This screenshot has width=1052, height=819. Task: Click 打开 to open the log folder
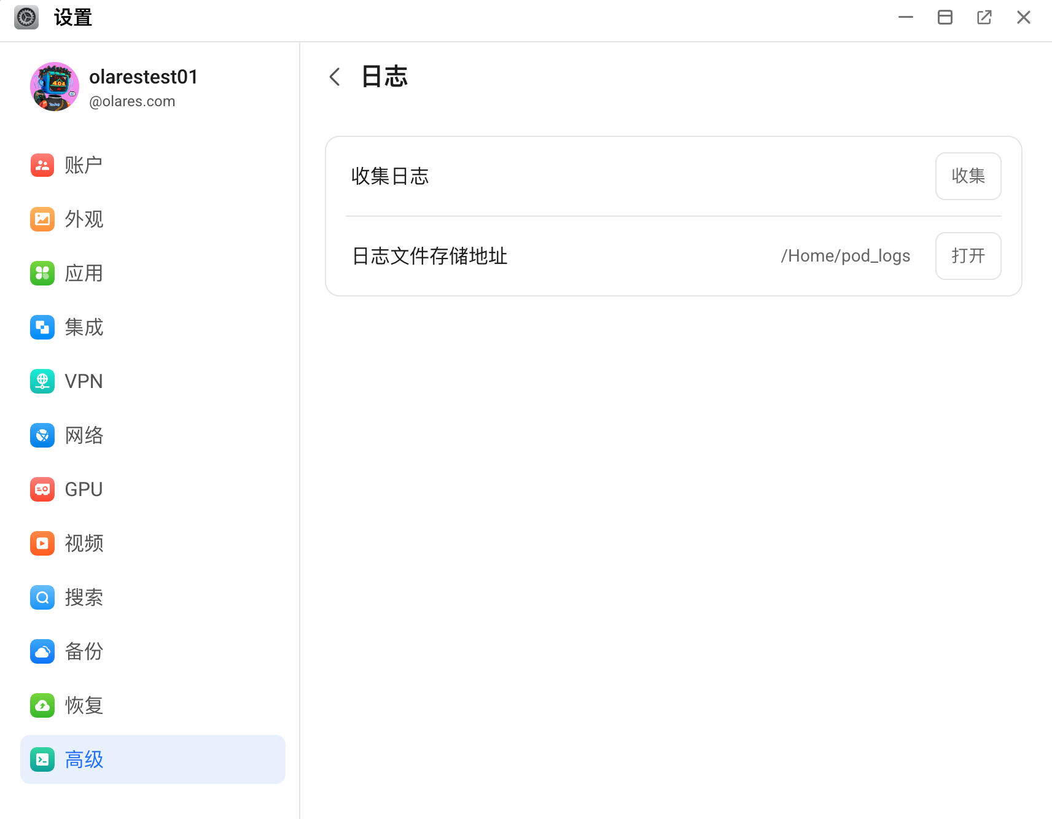(968, 255)
